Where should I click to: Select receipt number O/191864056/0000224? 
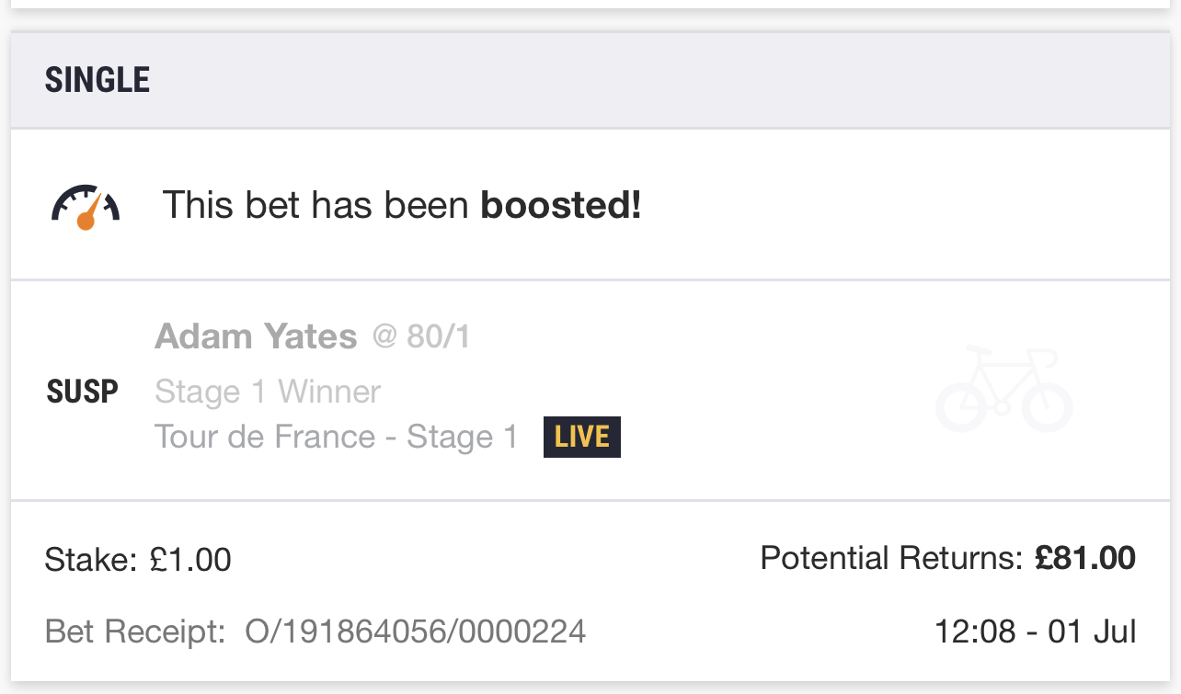tap(415, 632)
